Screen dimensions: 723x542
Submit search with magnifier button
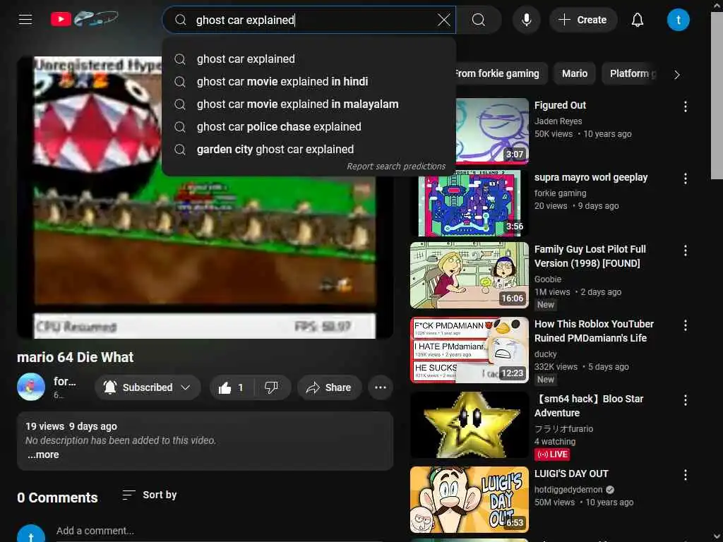[x=479, y=20]
